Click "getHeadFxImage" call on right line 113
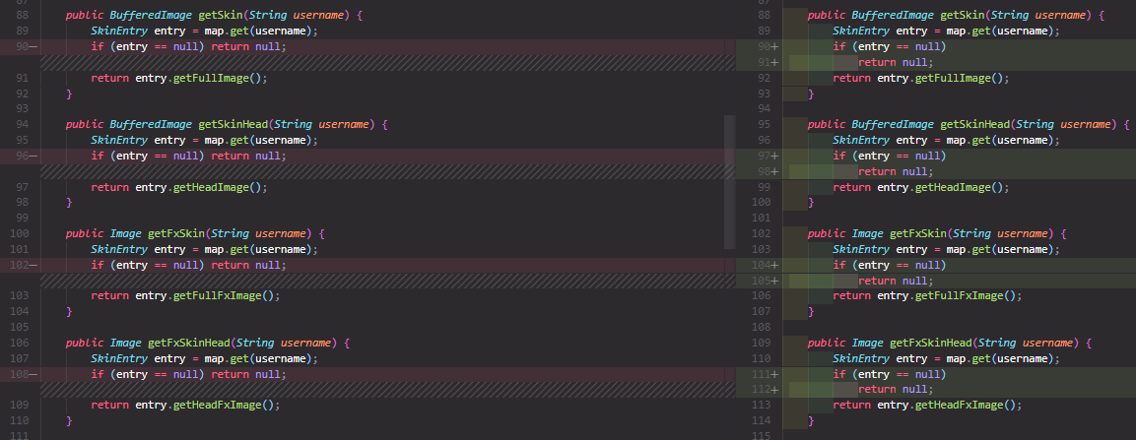 [x=960, y=406]
